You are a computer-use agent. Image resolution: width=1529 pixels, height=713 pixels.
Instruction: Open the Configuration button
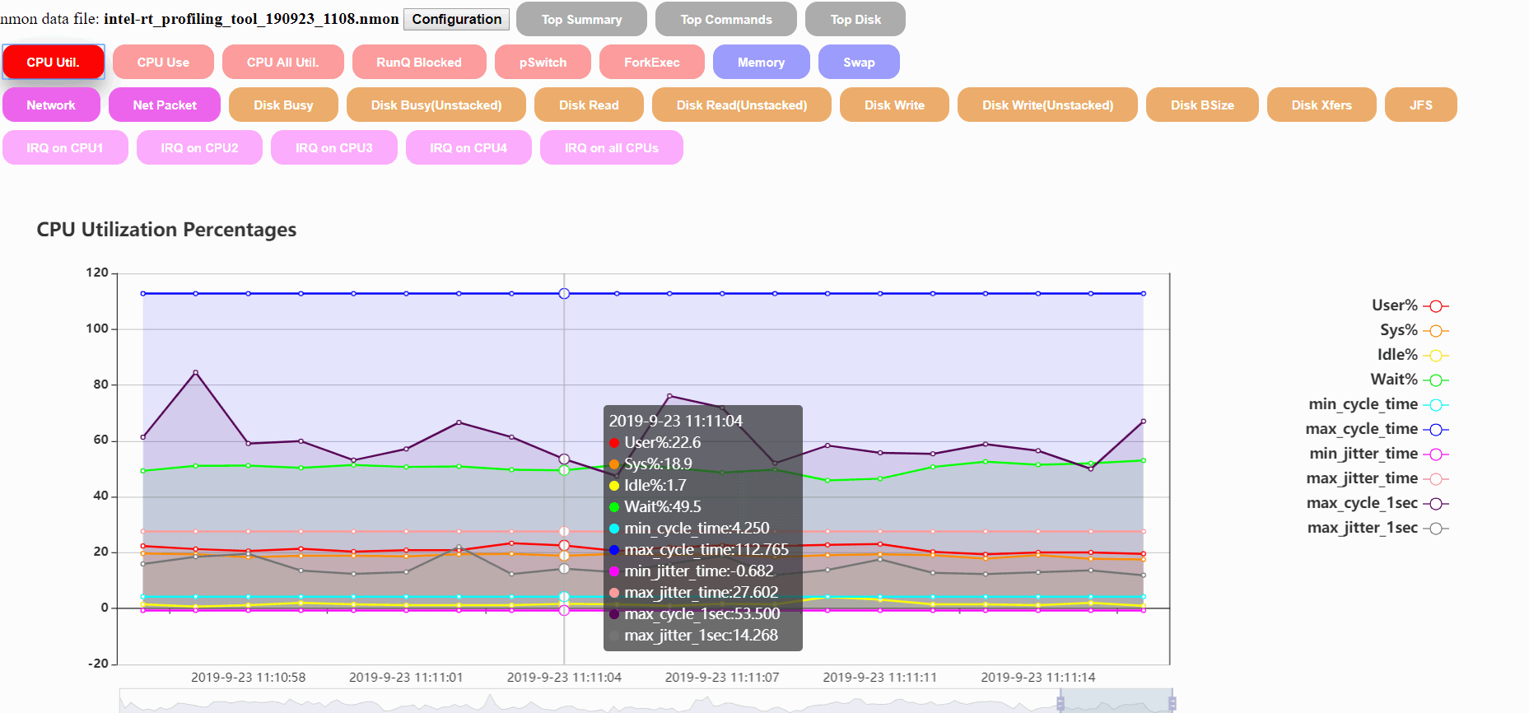coord(456,19)
